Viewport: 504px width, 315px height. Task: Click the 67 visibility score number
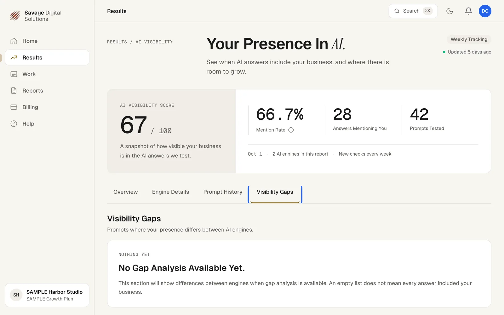(x=134, y=125)
